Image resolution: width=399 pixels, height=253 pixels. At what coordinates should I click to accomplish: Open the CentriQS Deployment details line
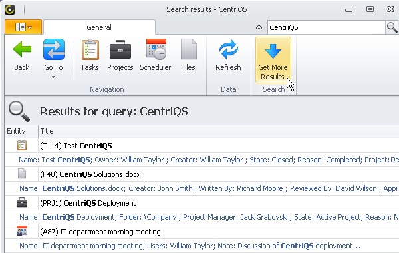(x=202, y=217)
